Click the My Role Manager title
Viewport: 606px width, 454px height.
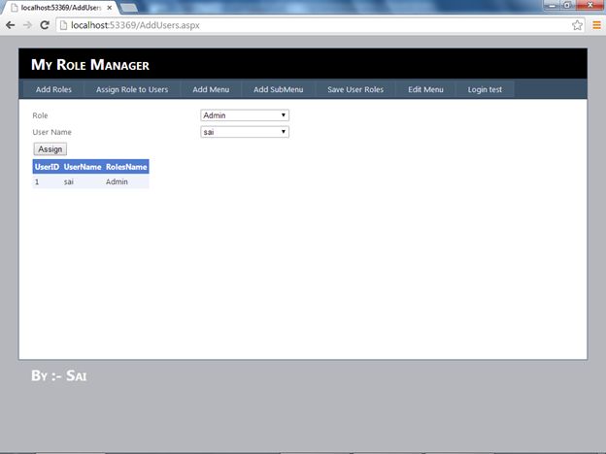(x=90, y=64)
